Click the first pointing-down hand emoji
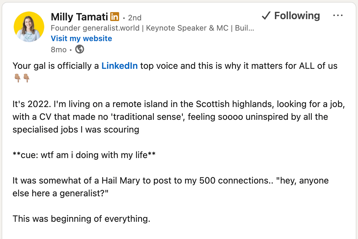Screen dimensions: 358x239 point(18,78)
